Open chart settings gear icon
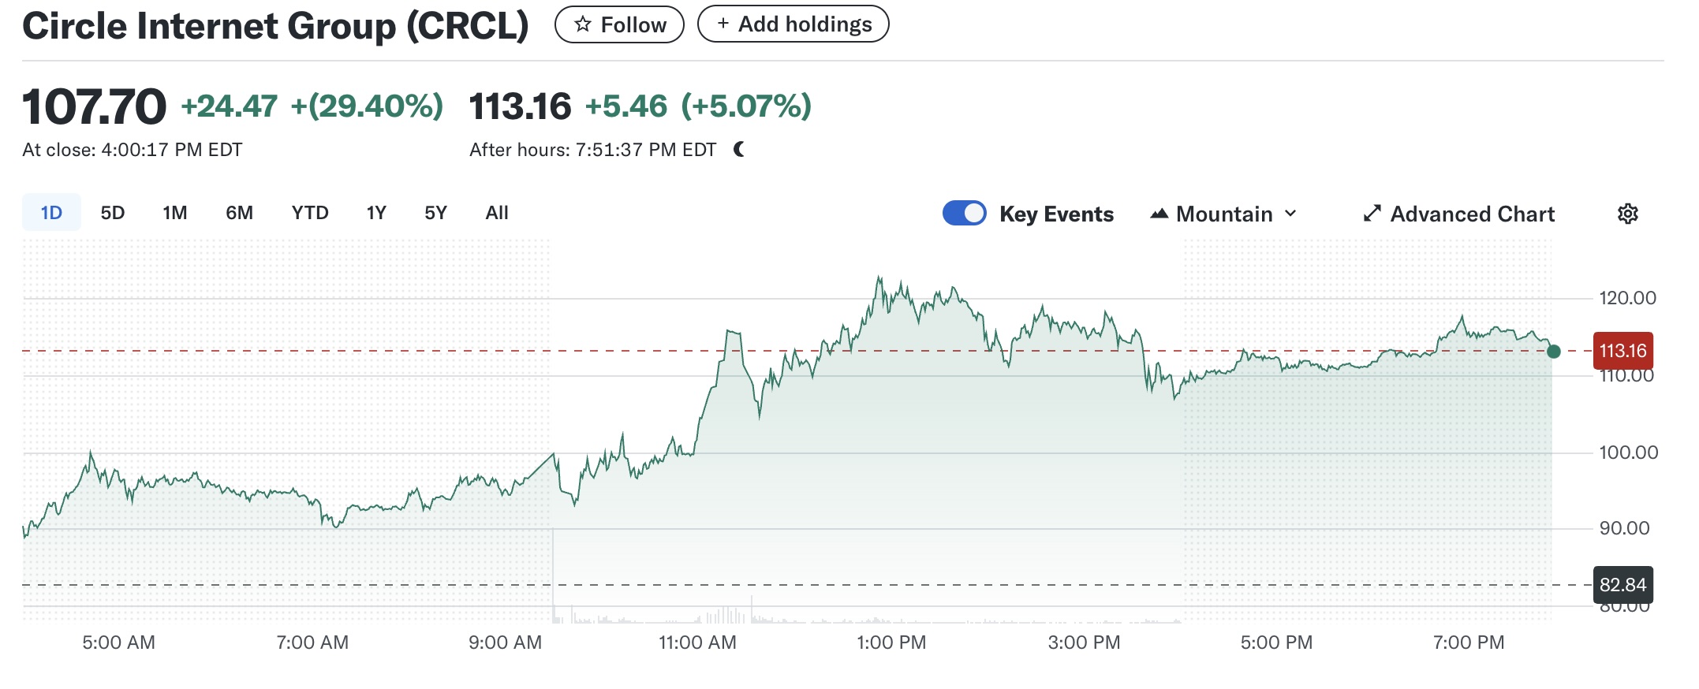Screen dimensions: 1699x689 pyautogui.click(x=1627, y=214)
